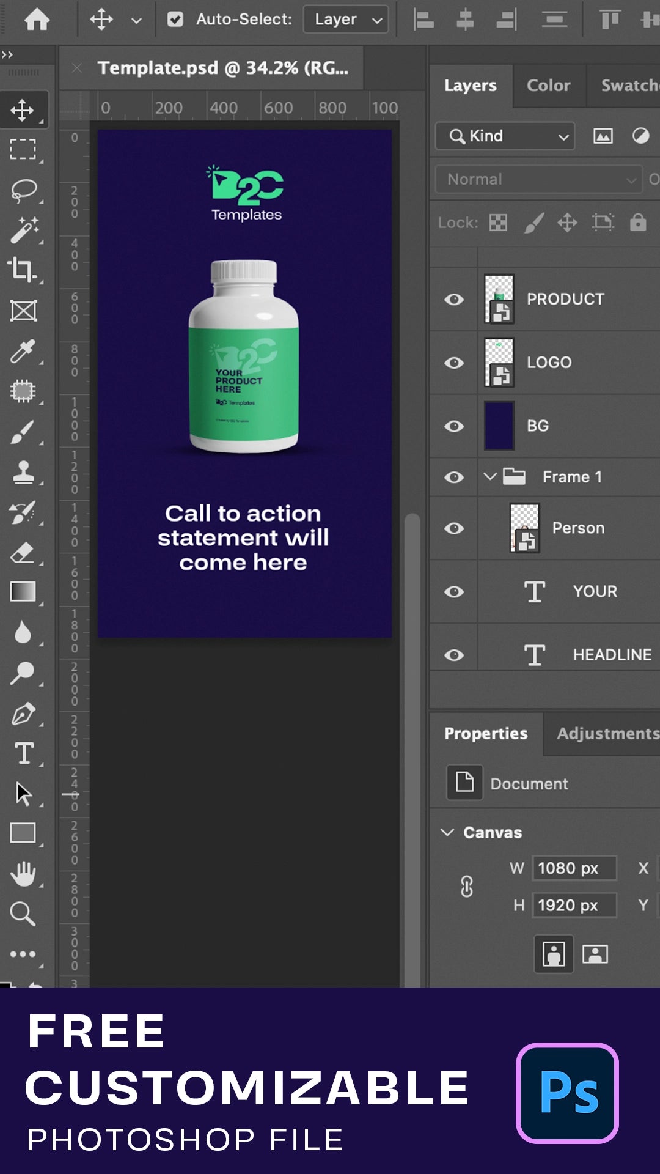Screen dimensions: 660x1174
Task: Select the Crop tool
Action: [x=23, y=270]
